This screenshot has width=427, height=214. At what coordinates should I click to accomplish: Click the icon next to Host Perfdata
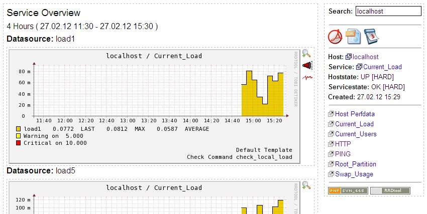point(331,114)
